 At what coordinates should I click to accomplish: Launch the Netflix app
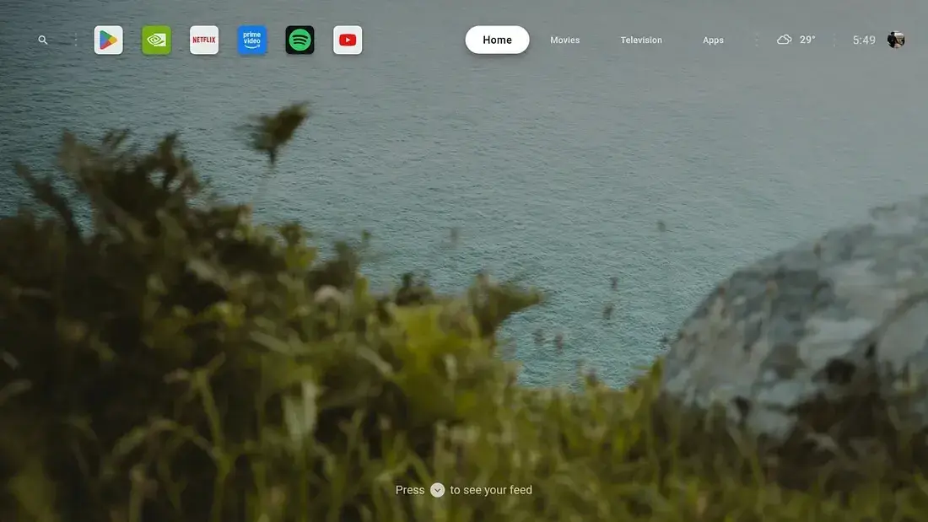(x=204, y=40)
